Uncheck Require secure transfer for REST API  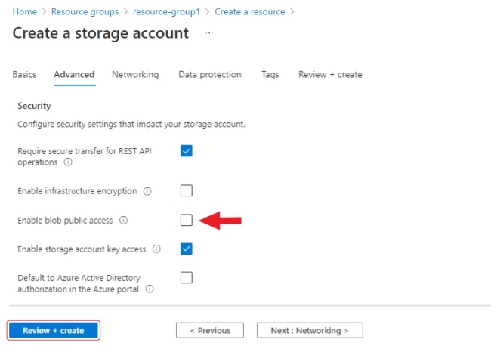click(x=187, y=151)
